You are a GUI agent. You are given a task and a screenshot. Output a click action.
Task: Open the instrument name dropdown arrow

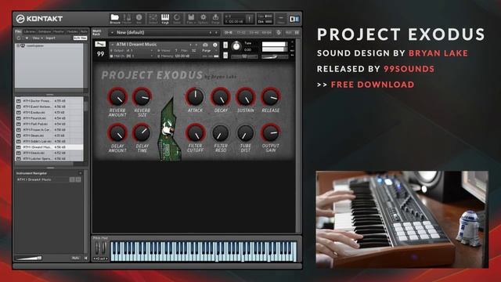coord(113,45)
